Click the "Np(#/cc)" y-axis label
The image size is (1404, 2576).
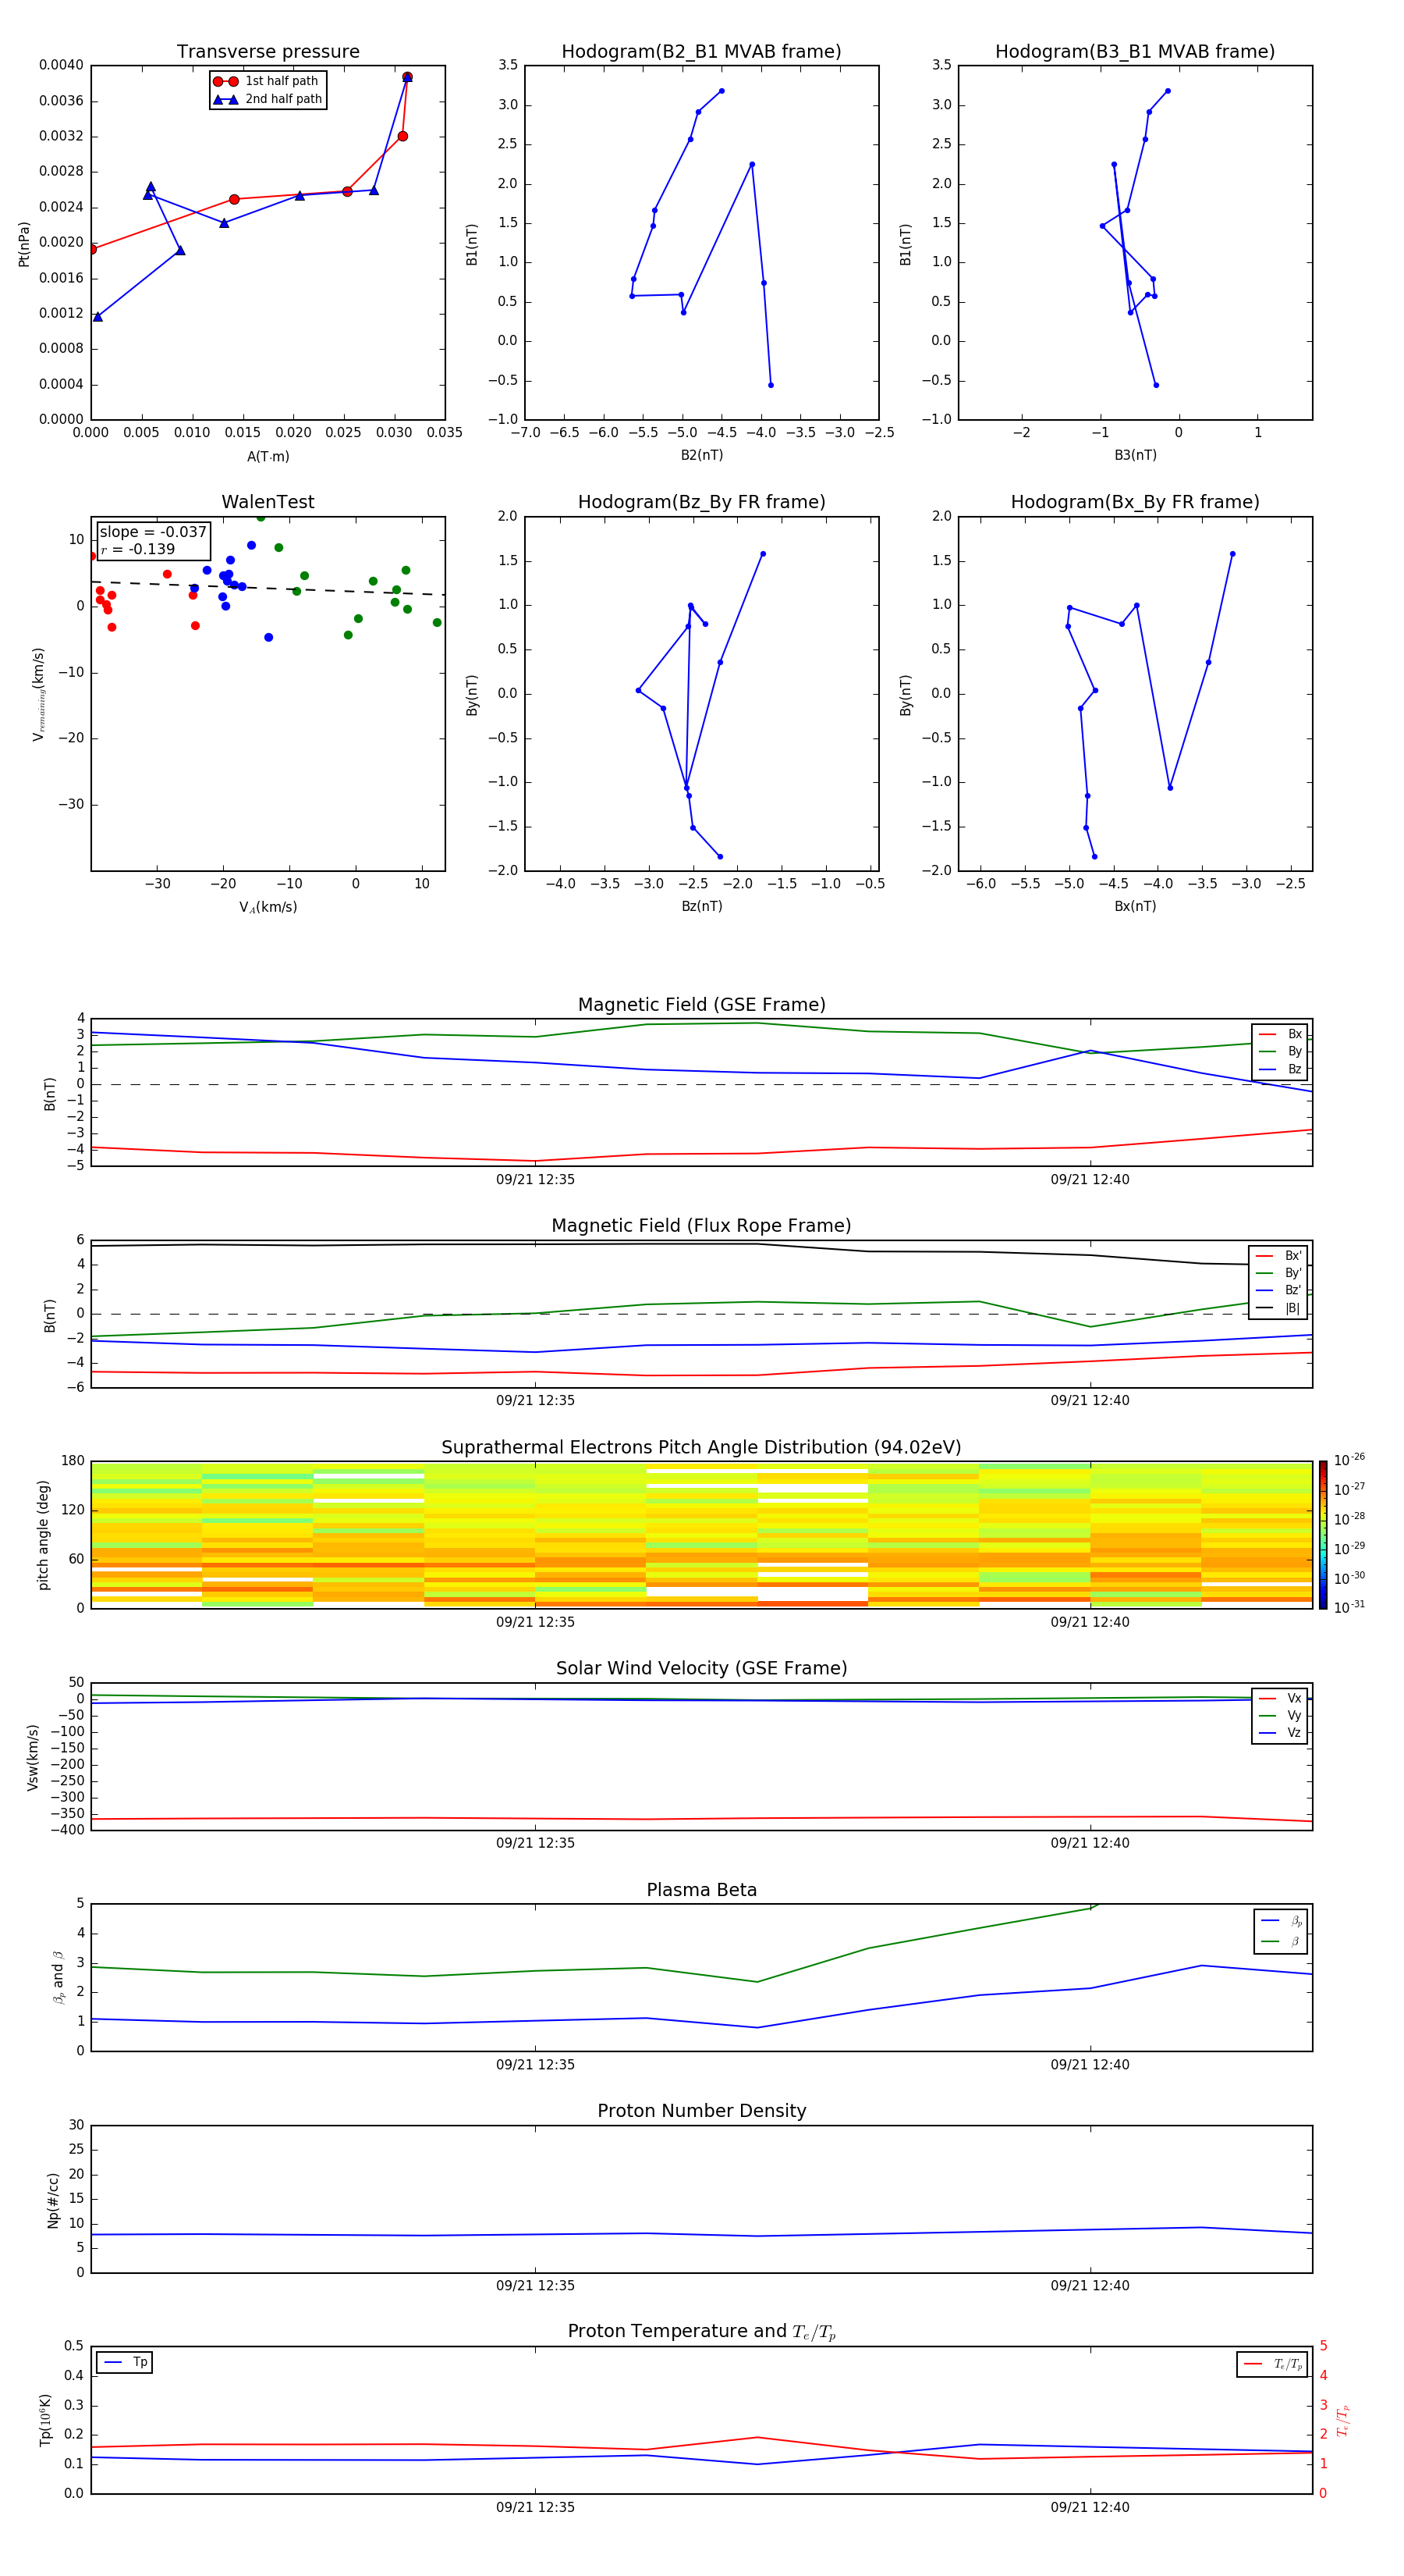(53, 2200)
